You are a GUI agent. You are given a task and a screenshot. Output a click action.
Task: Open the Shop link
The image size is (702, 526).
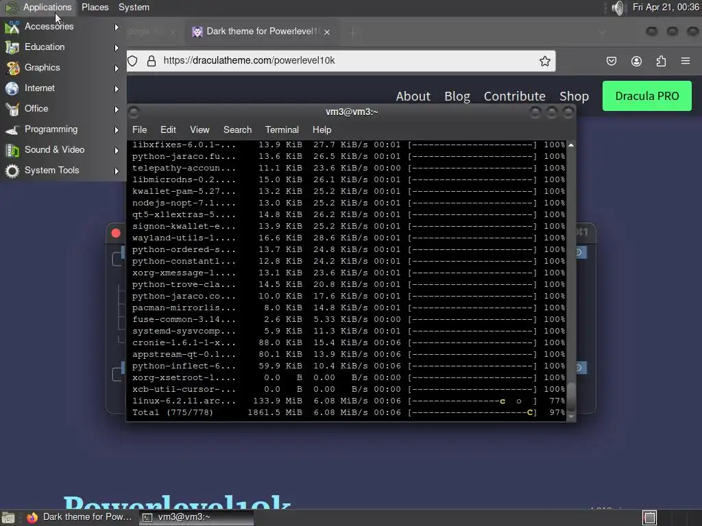coord(574,96)
